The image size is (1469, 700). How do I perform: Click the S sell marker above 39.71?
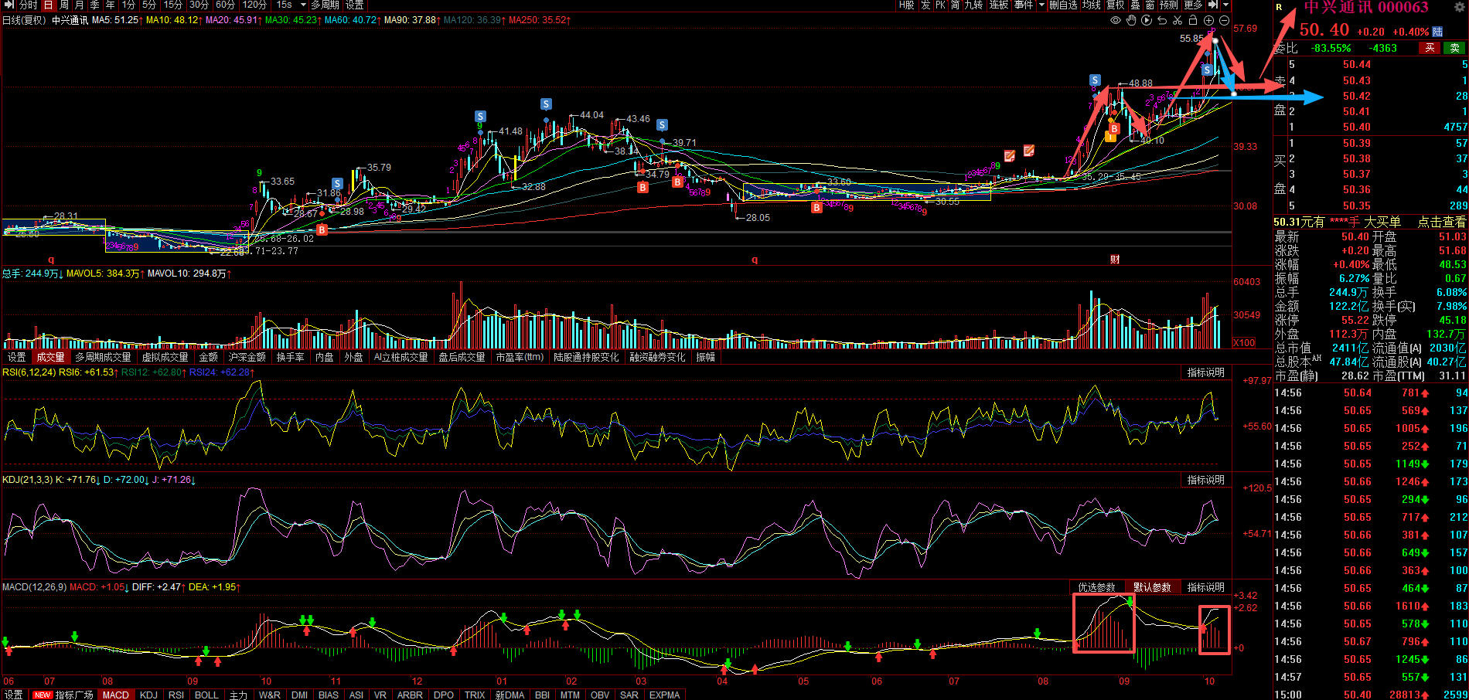(662, 125)
